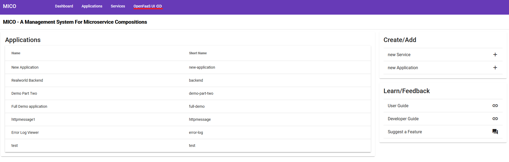Screen dimensions: 509x162
Task: Open the Services navigation item
Action: click(x=118, y=6)
